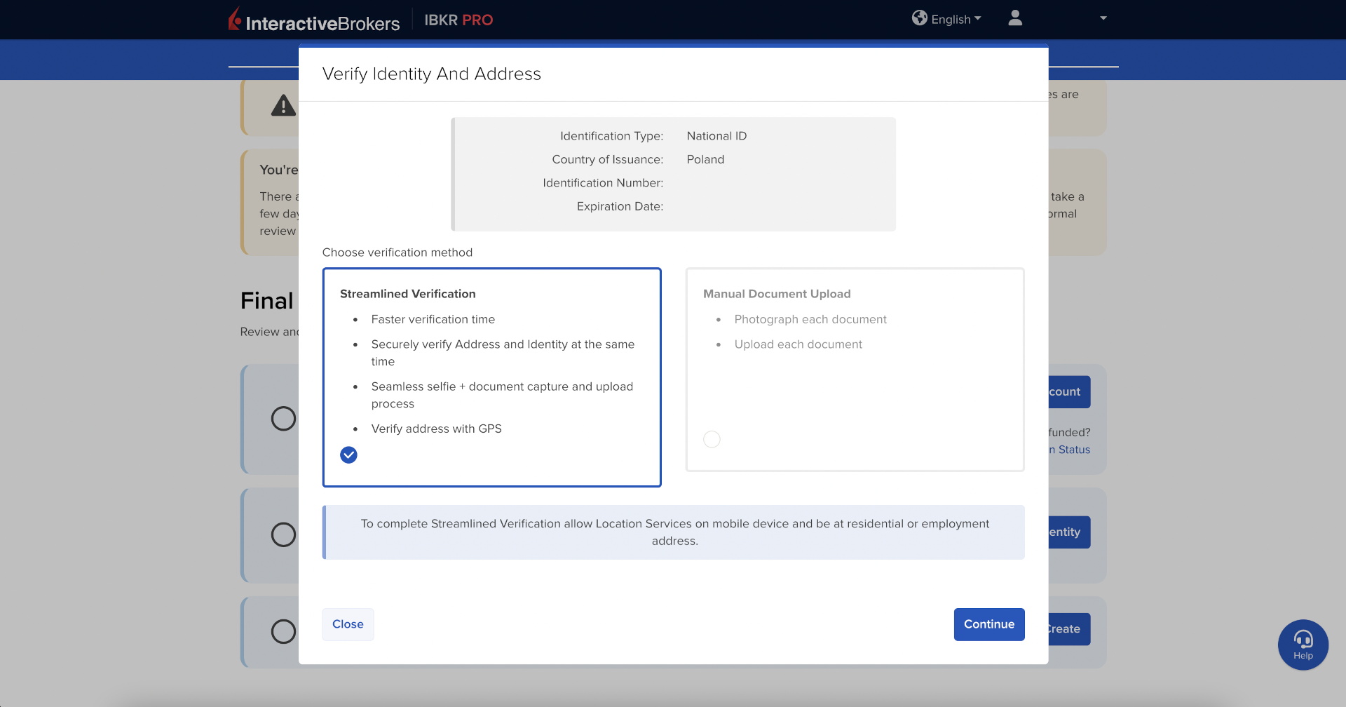Click the third step circle indicator
This screenshot has width=1346, height=707.
click(x=283, y=631)
